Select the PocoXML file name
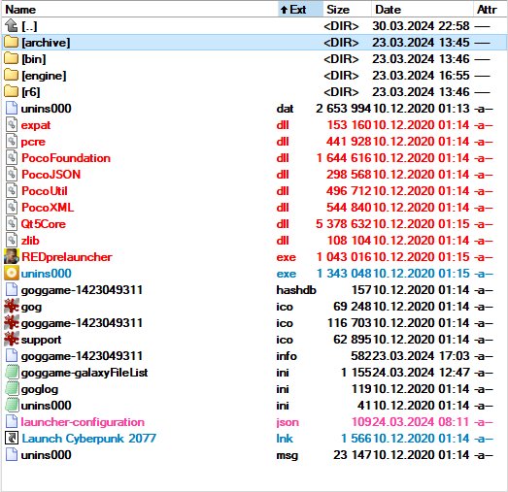 point(48,208)
